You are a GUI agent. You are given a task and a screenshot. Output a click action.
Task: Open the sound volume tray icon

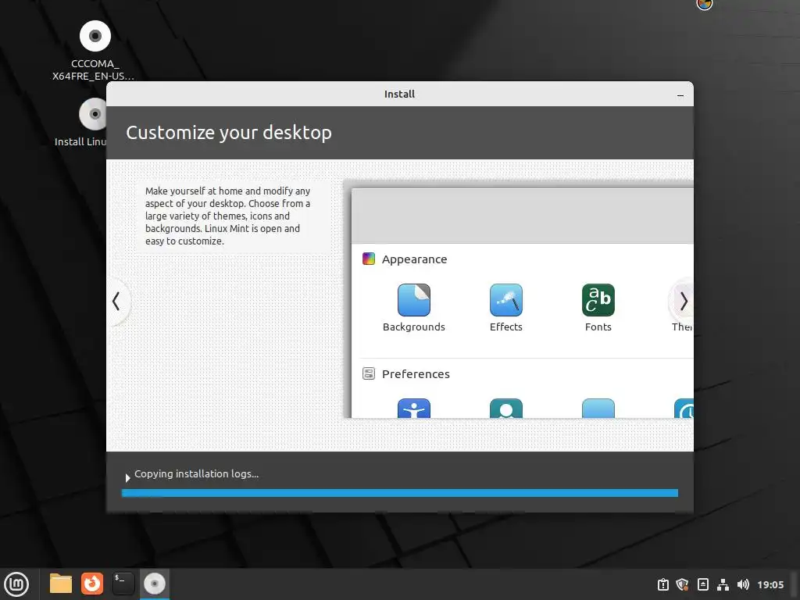743,584
